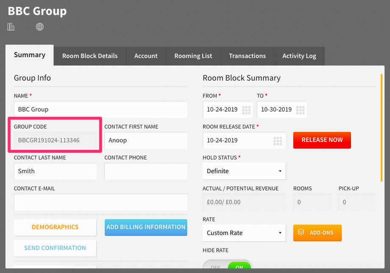The height and width of the screenshot is (273, 390).
Task: Open the Activity Log tab
Action: click(299, 56)
